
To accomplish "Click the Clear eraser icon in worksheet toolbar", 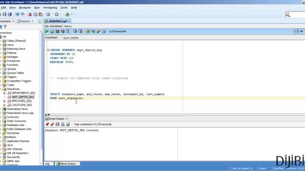I will (x=99, y=31).
